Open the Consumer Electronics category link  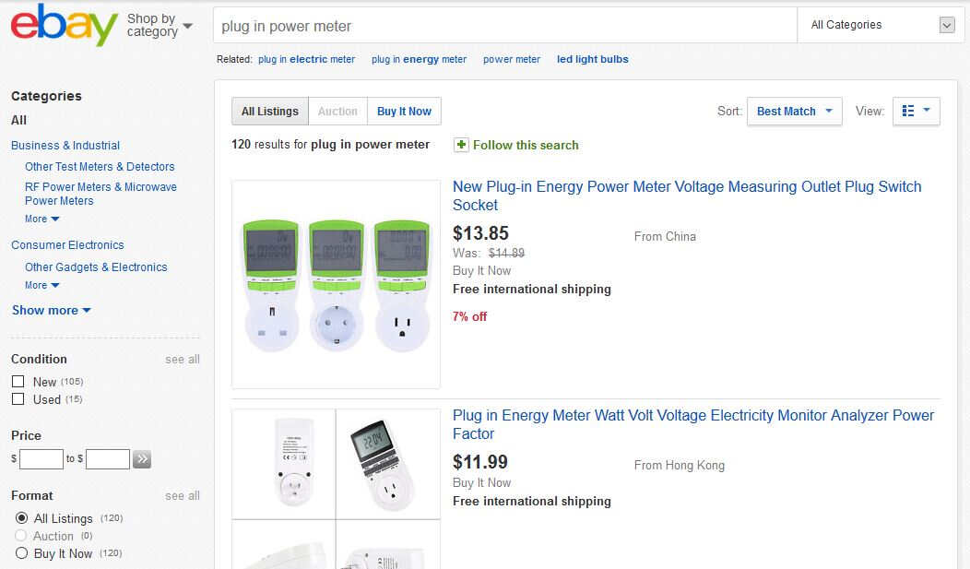(x=67, y=245)
